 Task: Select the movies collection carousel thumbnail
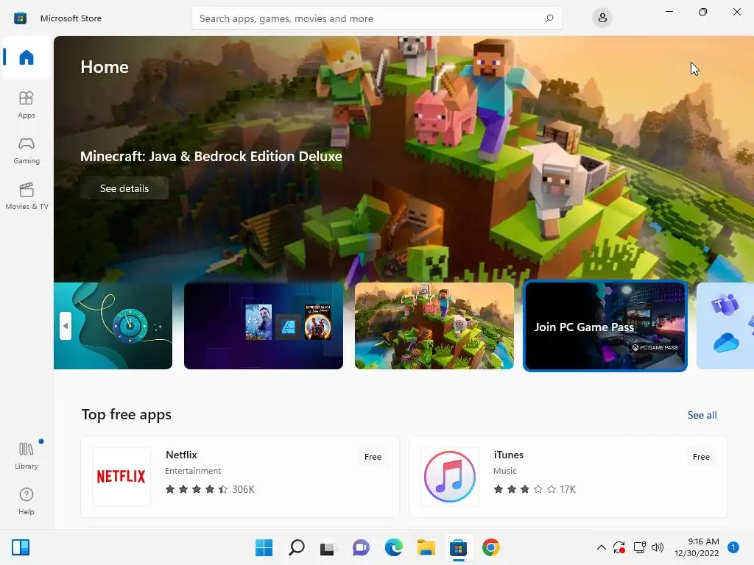coord(264,326)
